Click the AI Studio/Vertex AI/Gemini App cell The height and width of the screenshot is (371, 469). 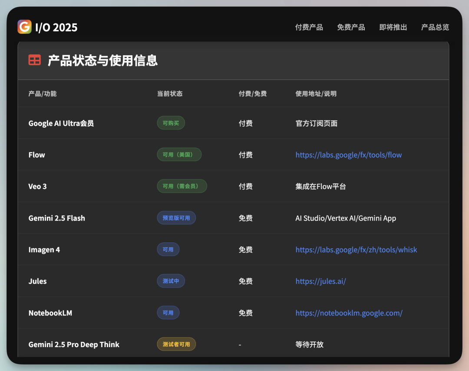click(346, 218)
